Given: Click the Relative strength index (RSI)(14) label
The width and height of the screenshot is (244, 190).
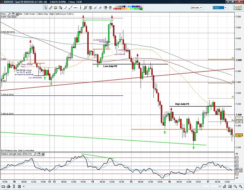Looking at the screenshot, I should point(16,154).
